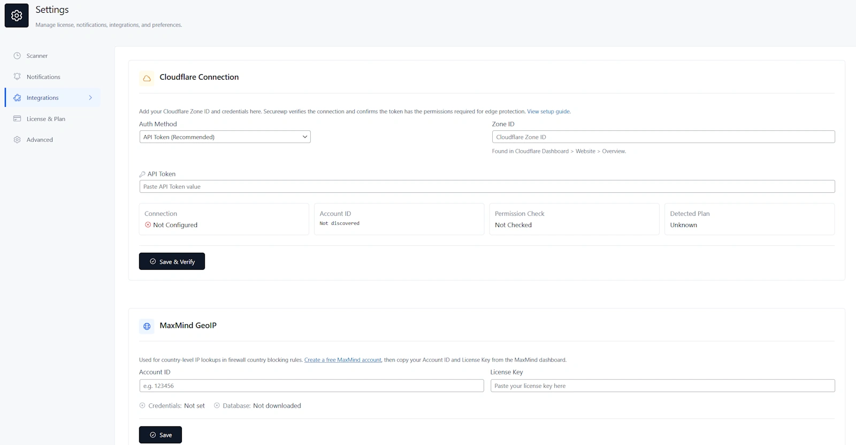Click the Detected Plan card label

[x=690, y=214]
